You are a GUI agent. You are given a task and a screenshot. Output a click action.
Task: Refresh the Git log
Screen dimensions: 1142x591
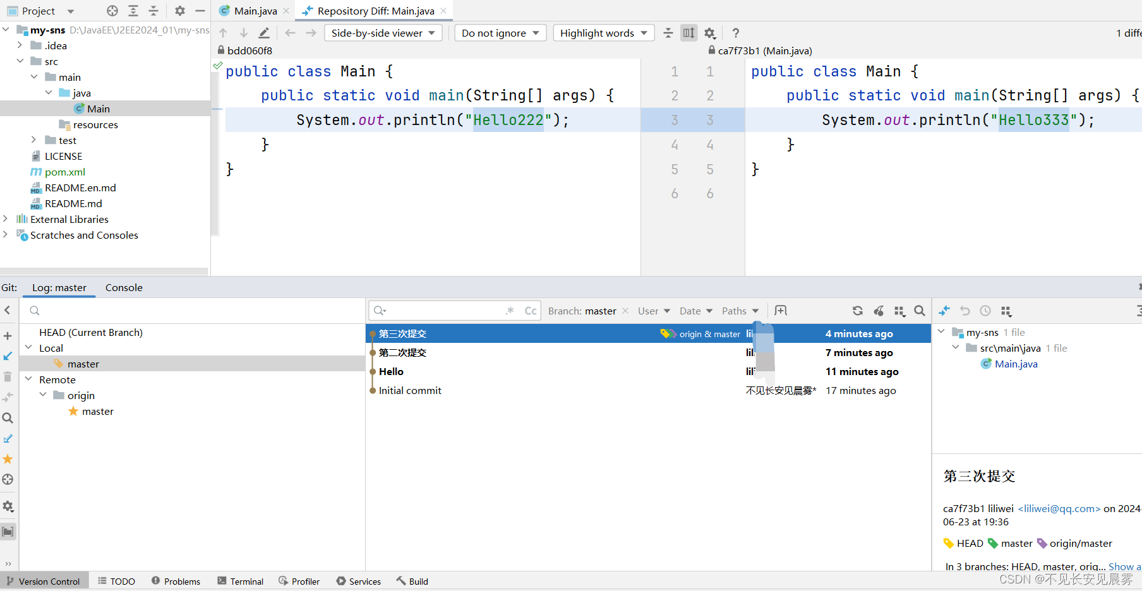coord(858,311)
